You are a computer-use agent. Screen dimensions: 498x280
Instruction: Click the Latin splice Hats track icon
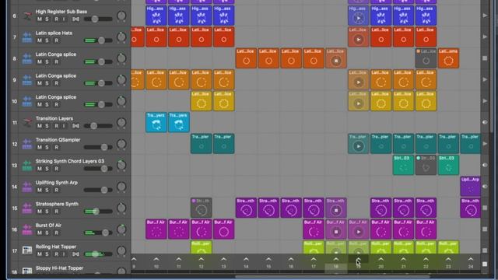[27, 37]
